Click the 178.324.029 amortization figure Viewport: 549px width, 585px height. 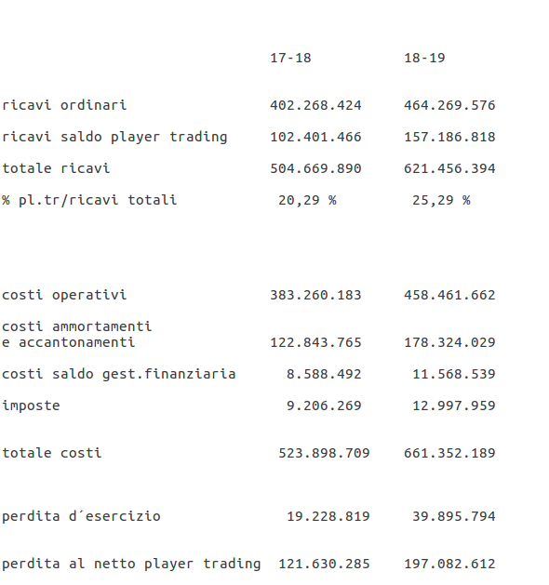click(449, 342)
